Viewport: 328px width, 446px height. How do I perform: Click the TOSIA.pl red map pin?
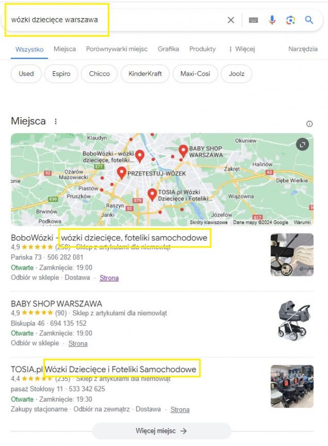tap(153, 194)
